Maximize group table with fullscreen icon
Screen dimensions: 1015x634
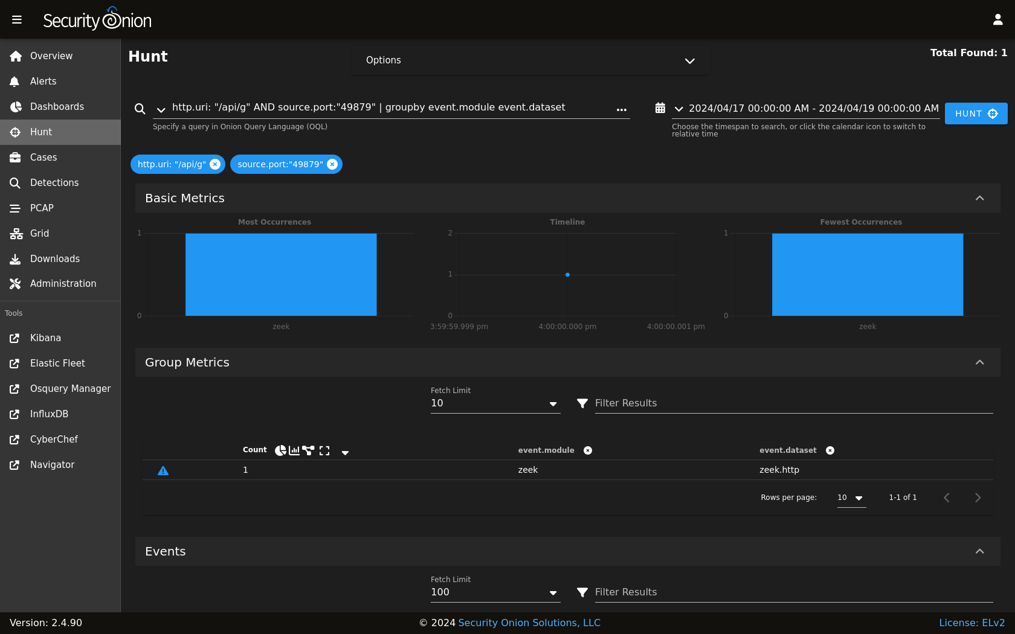(x=324, y=450)
